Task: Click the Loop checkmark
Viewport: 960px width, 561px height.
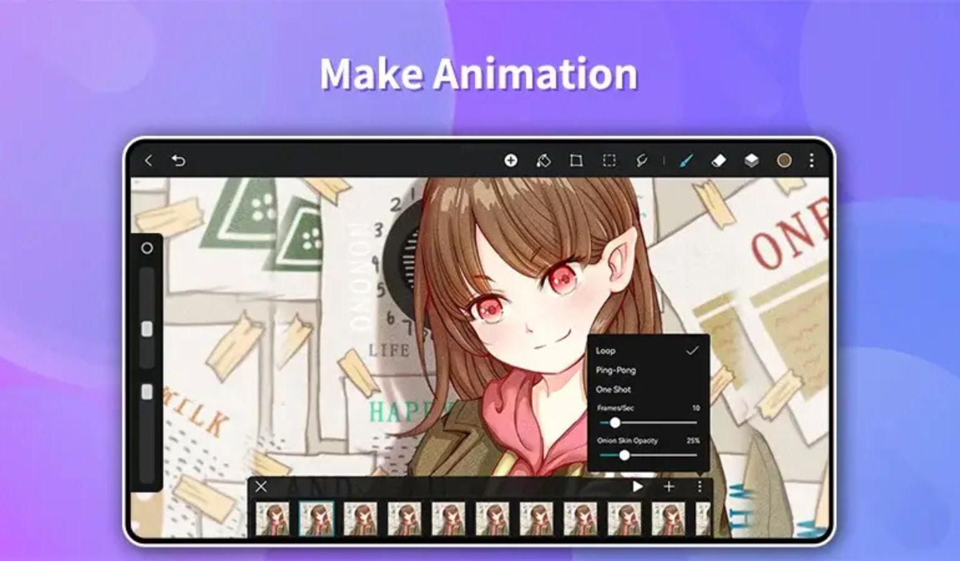Action: [x=692, y=351]
